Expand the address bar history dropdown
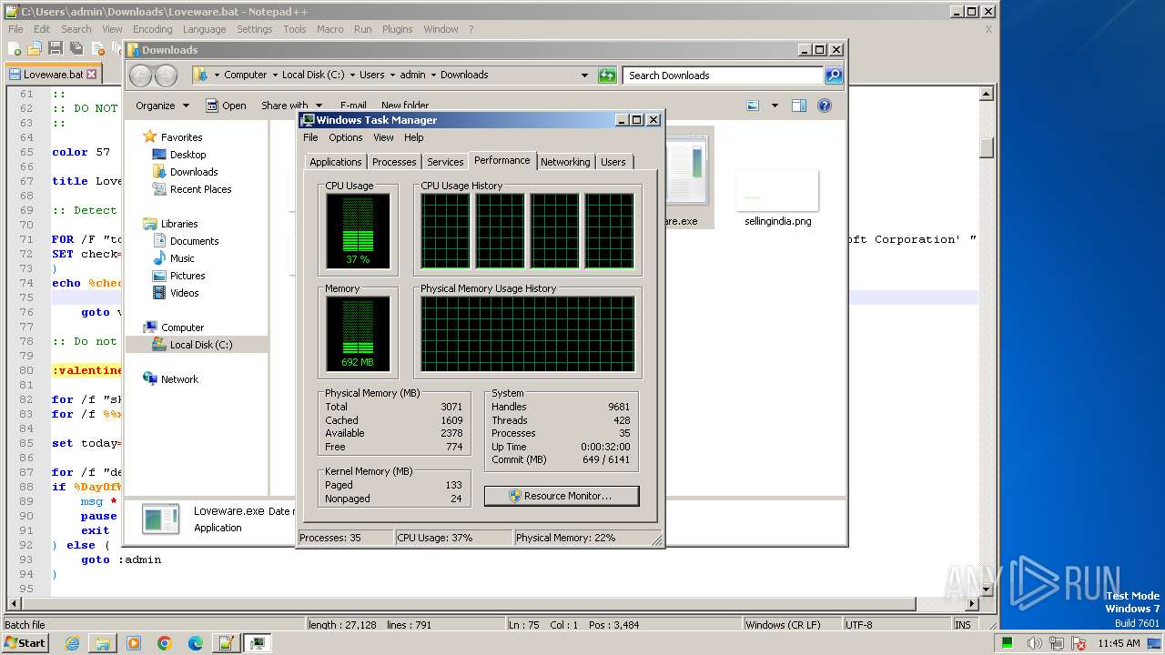Viewport: 1165px width, 655px height. click(x=584, y=76)
